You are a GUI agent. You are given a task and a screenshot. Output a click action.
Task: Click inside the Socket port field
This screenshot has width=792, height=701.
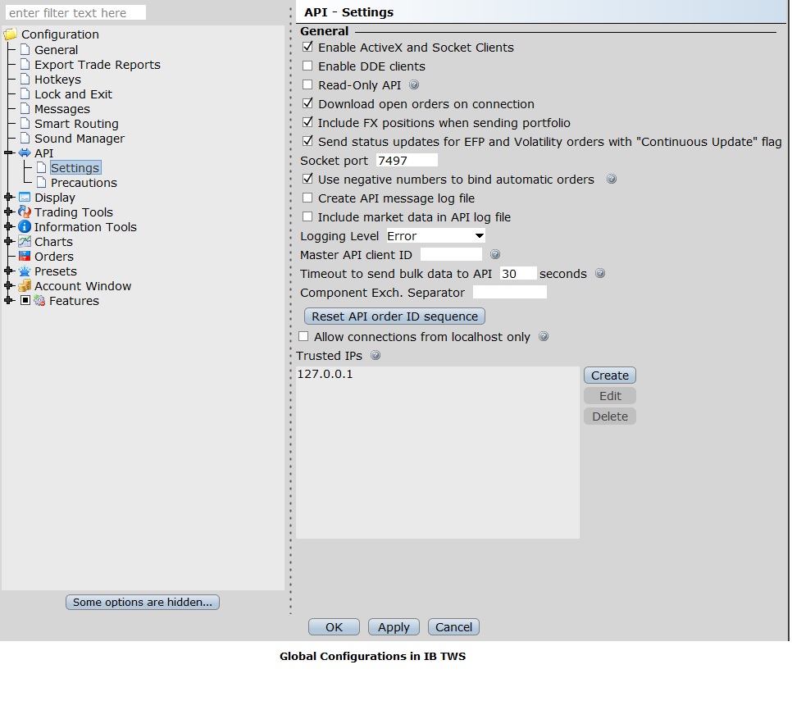click(x=407, y=160)
